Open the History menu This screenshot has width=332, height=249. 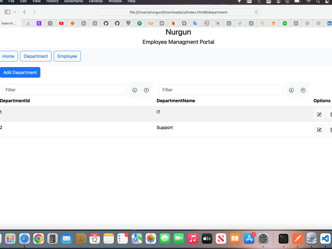tap(52, 1)
